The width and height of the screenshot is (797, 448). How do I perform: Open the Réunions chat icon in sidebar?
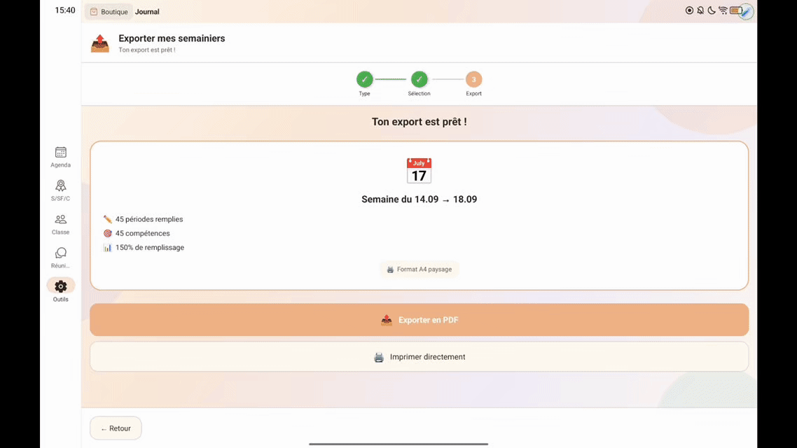click(60, 254)
